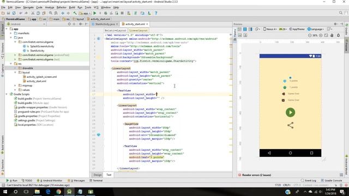Click the Stop square toolbar icon

coord(122,13)
